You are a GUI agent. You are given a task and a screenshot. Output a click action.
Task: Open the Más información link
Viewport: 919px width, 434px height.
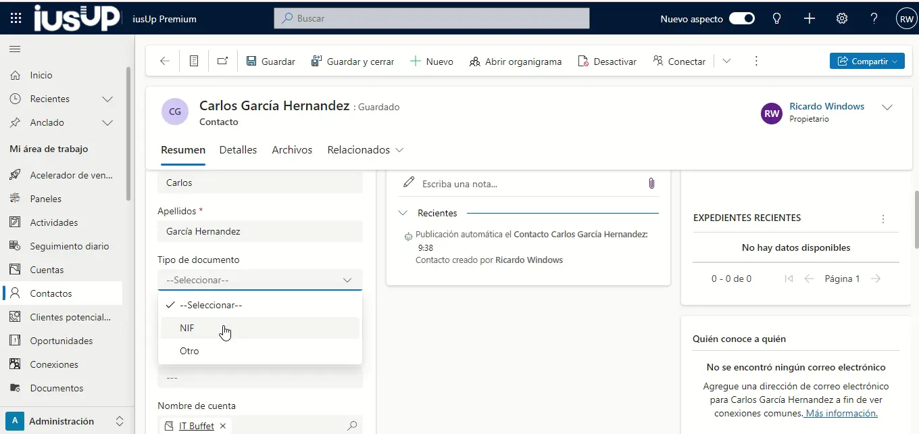click(841, 413)
